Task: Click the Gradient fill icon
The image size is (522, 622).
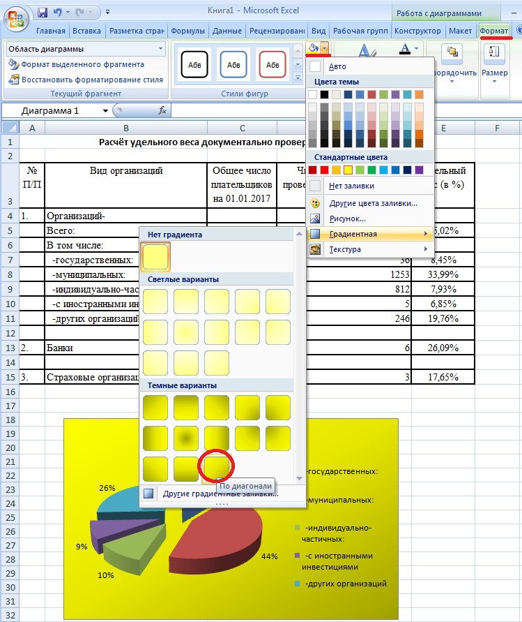Action: point(315,234)
